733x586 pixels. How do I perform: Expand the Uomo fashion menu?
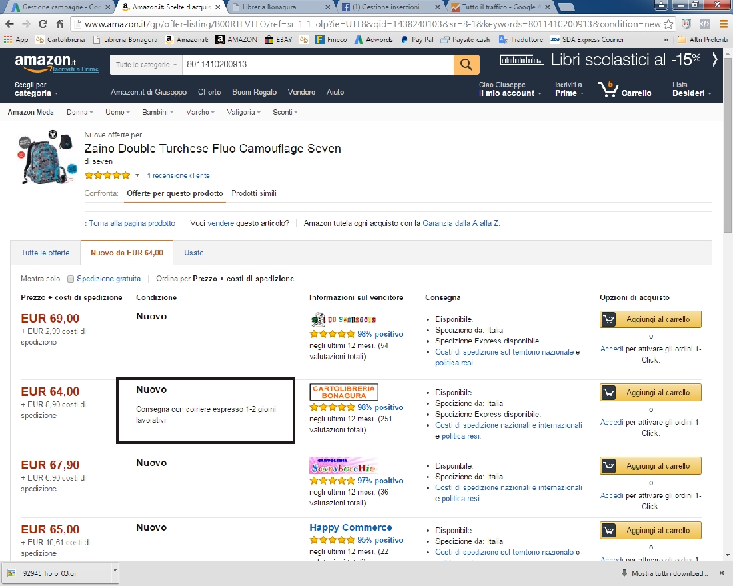(117, 112)
